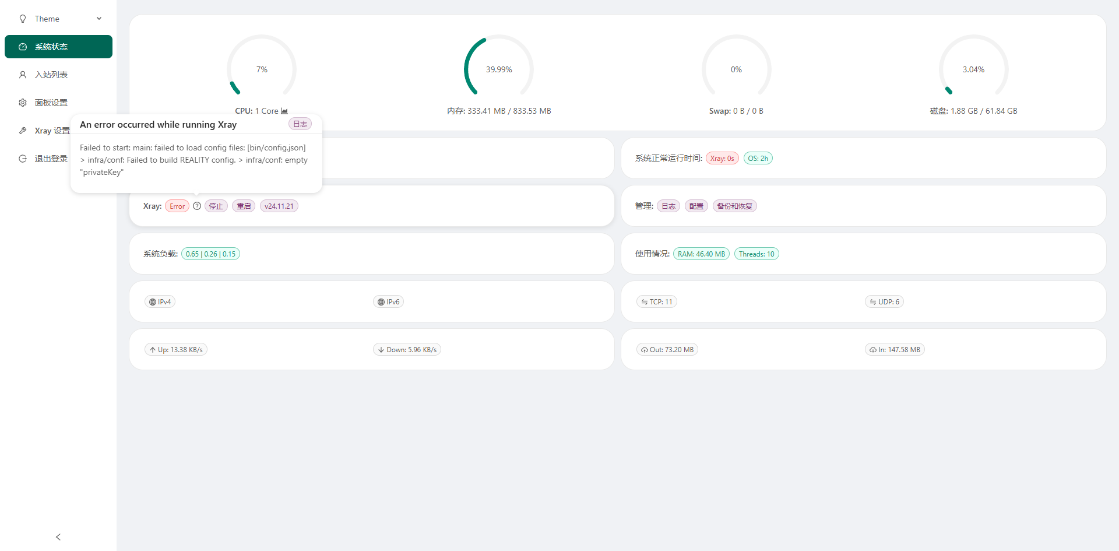Select 退出登录 in the sidebar
Image resolution: width=1119 pixels, height=551 pixels.
point(51,159)
